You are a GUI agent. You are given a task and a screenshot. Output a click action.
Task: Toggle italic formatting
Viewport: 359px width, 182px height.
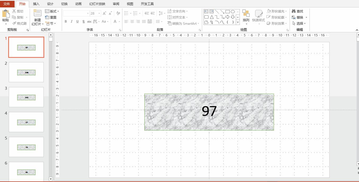pos(71,21)
